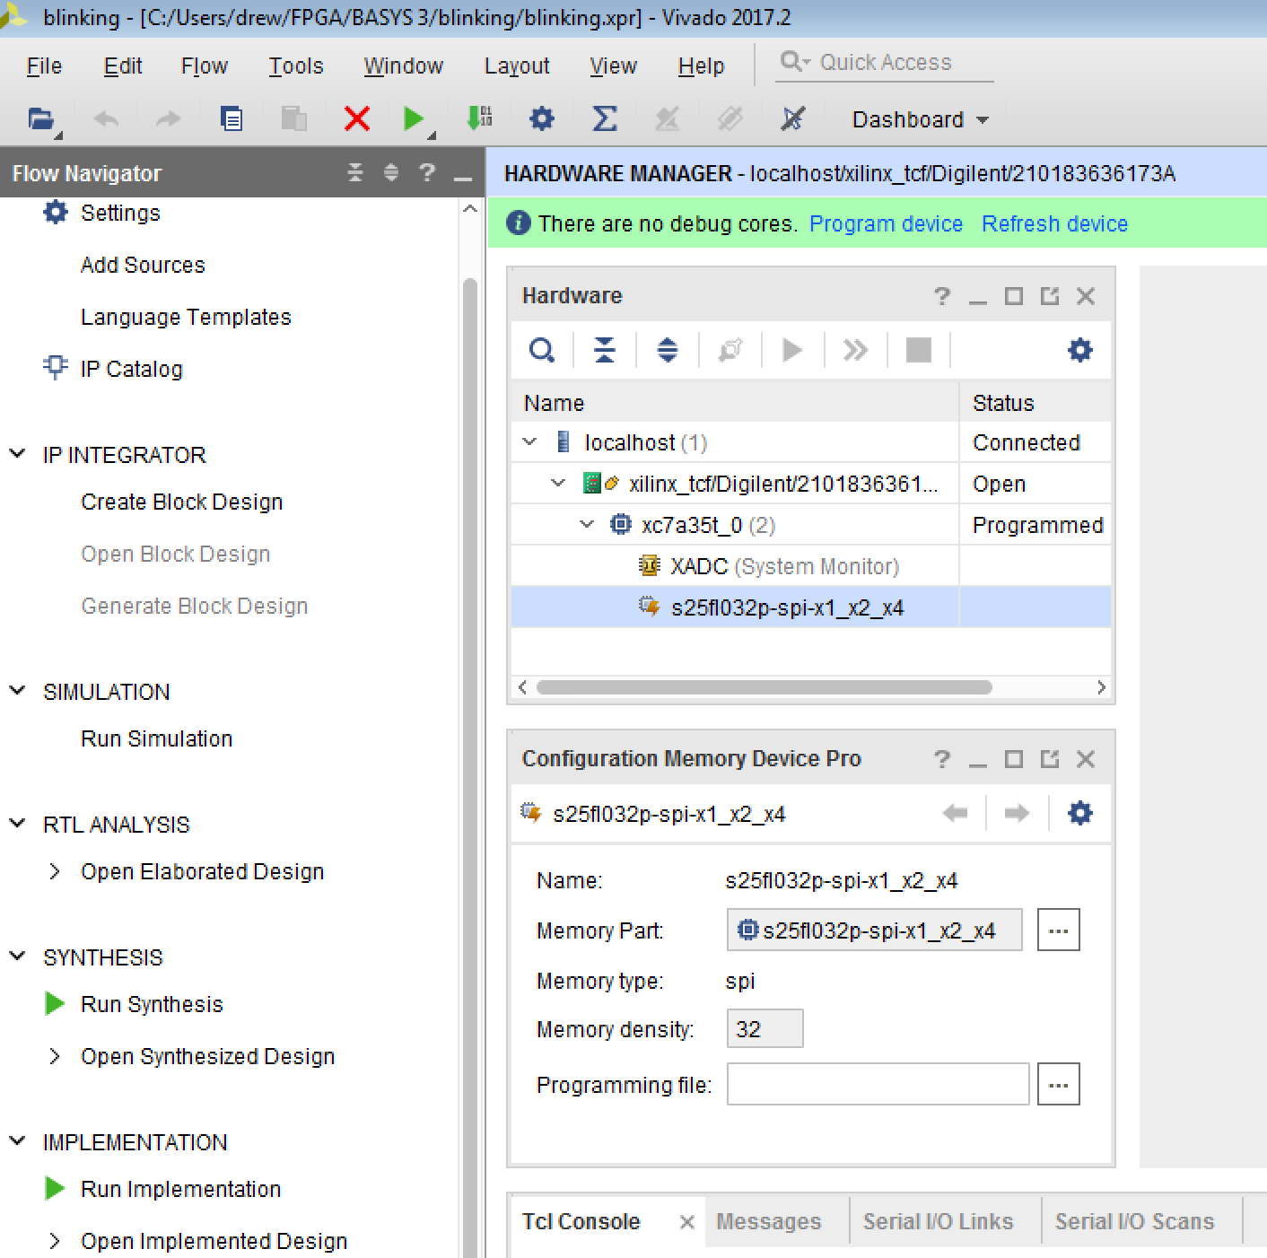Open Hardware panel settings gear
The image size is (1267, 1258).
click(x=1080, y=350)
